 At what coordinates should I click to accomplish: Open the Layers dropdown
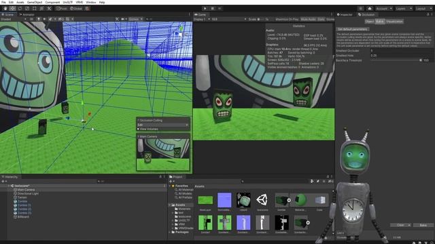click(404, 9)
